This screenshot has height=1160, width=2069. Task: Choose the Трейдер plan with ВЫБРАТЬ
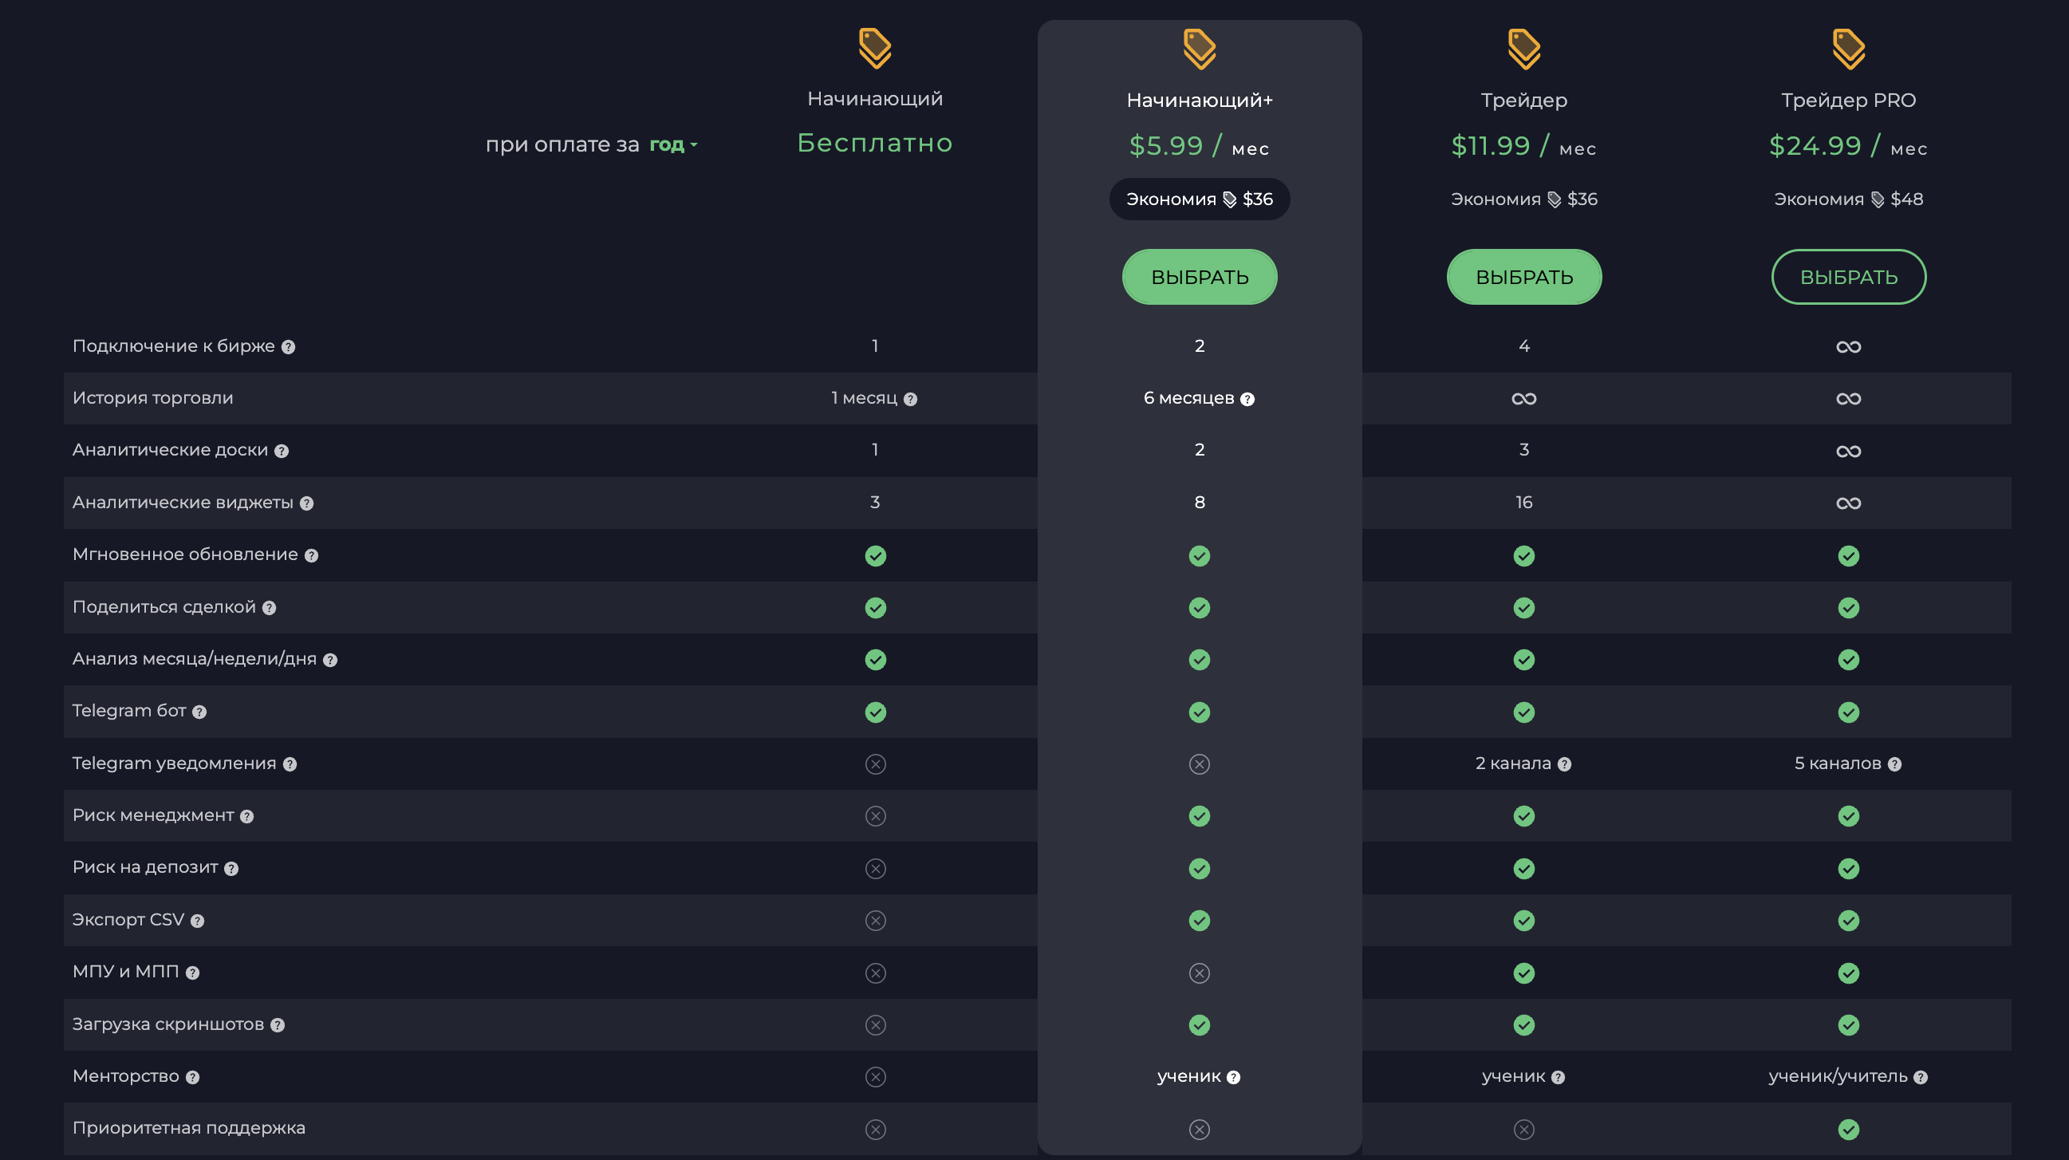click(1523, 277)
